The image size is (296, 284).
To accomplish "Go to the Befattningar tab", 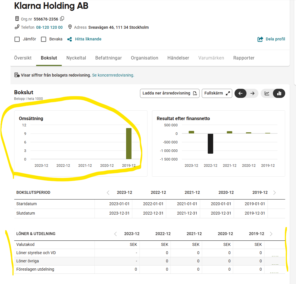I will click(x=108, y=58).
